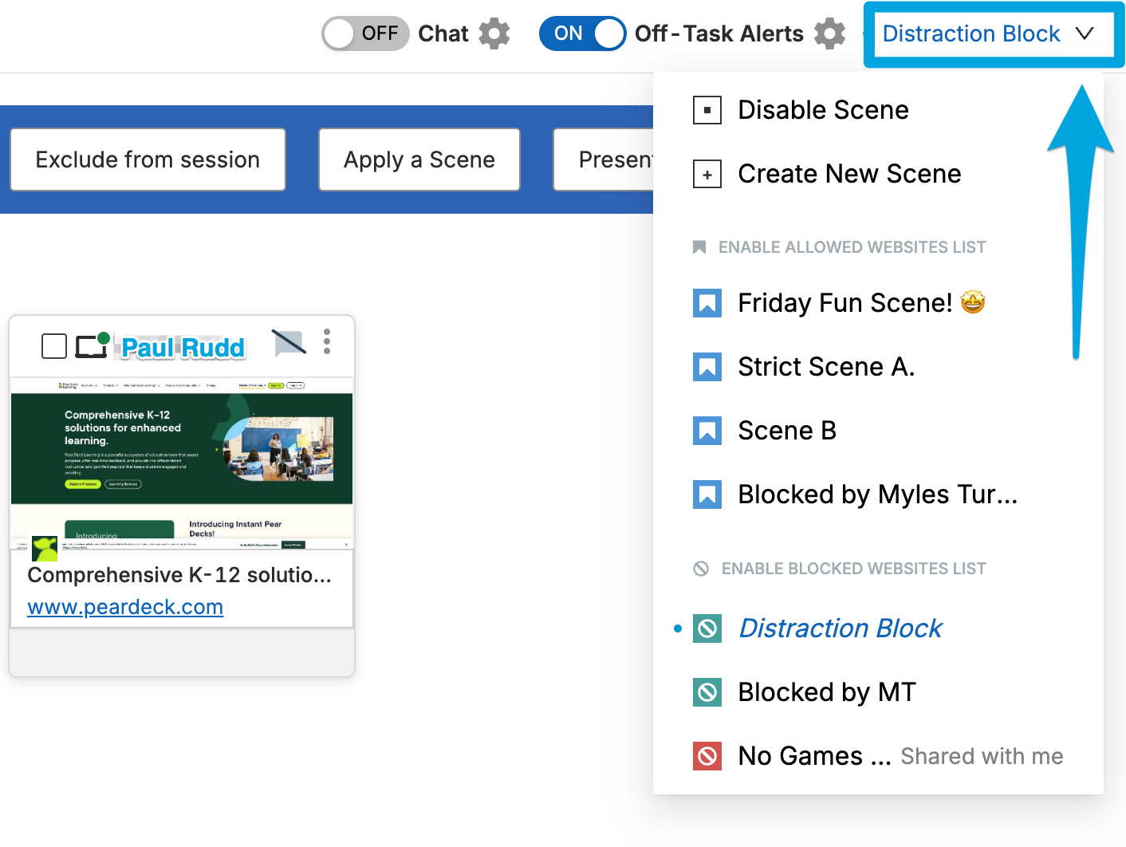Click the Exclude from session button
1126x847 pixels.
pyautogui.click(x=148, y=160)
